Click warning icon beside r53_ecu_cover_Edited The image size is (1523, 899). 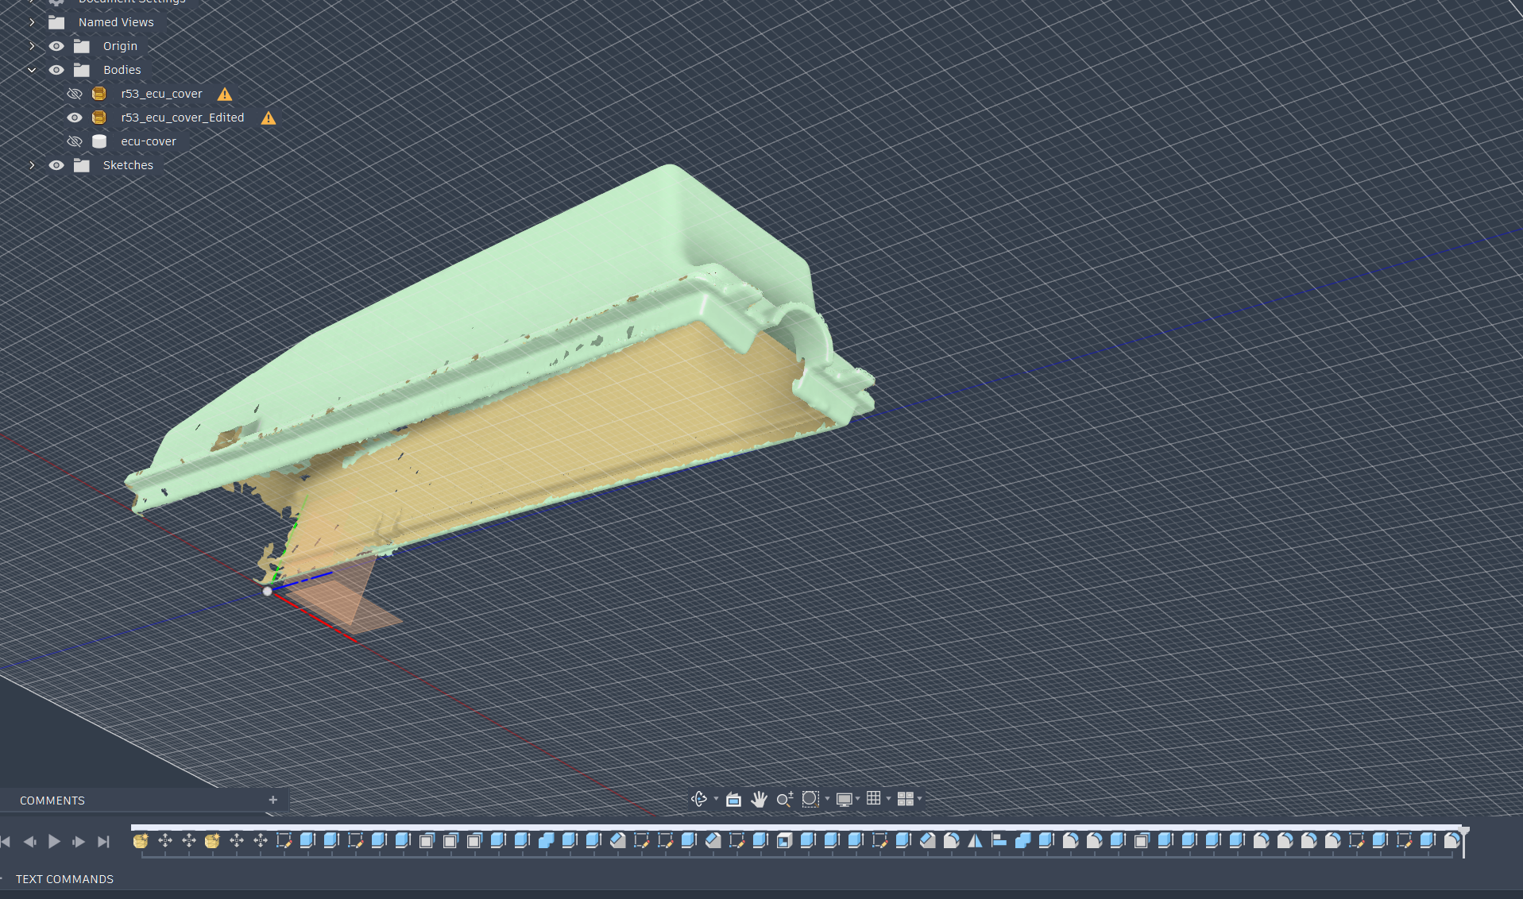click(269, 118)
